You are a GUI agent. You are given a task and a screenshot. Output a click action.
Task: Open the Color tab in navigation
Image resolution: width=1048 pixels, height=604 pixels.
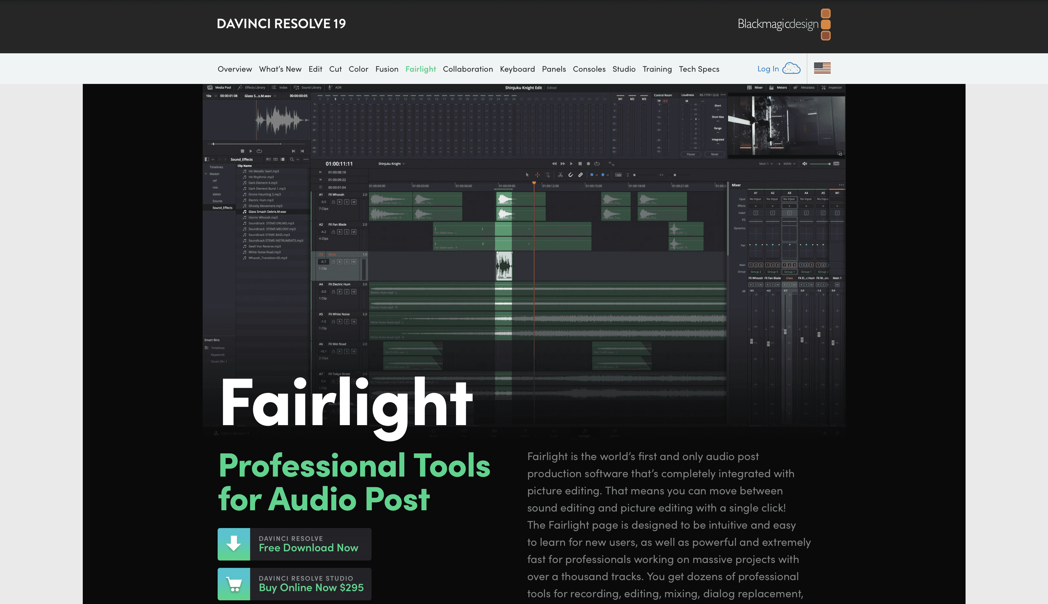coord(358,68)
